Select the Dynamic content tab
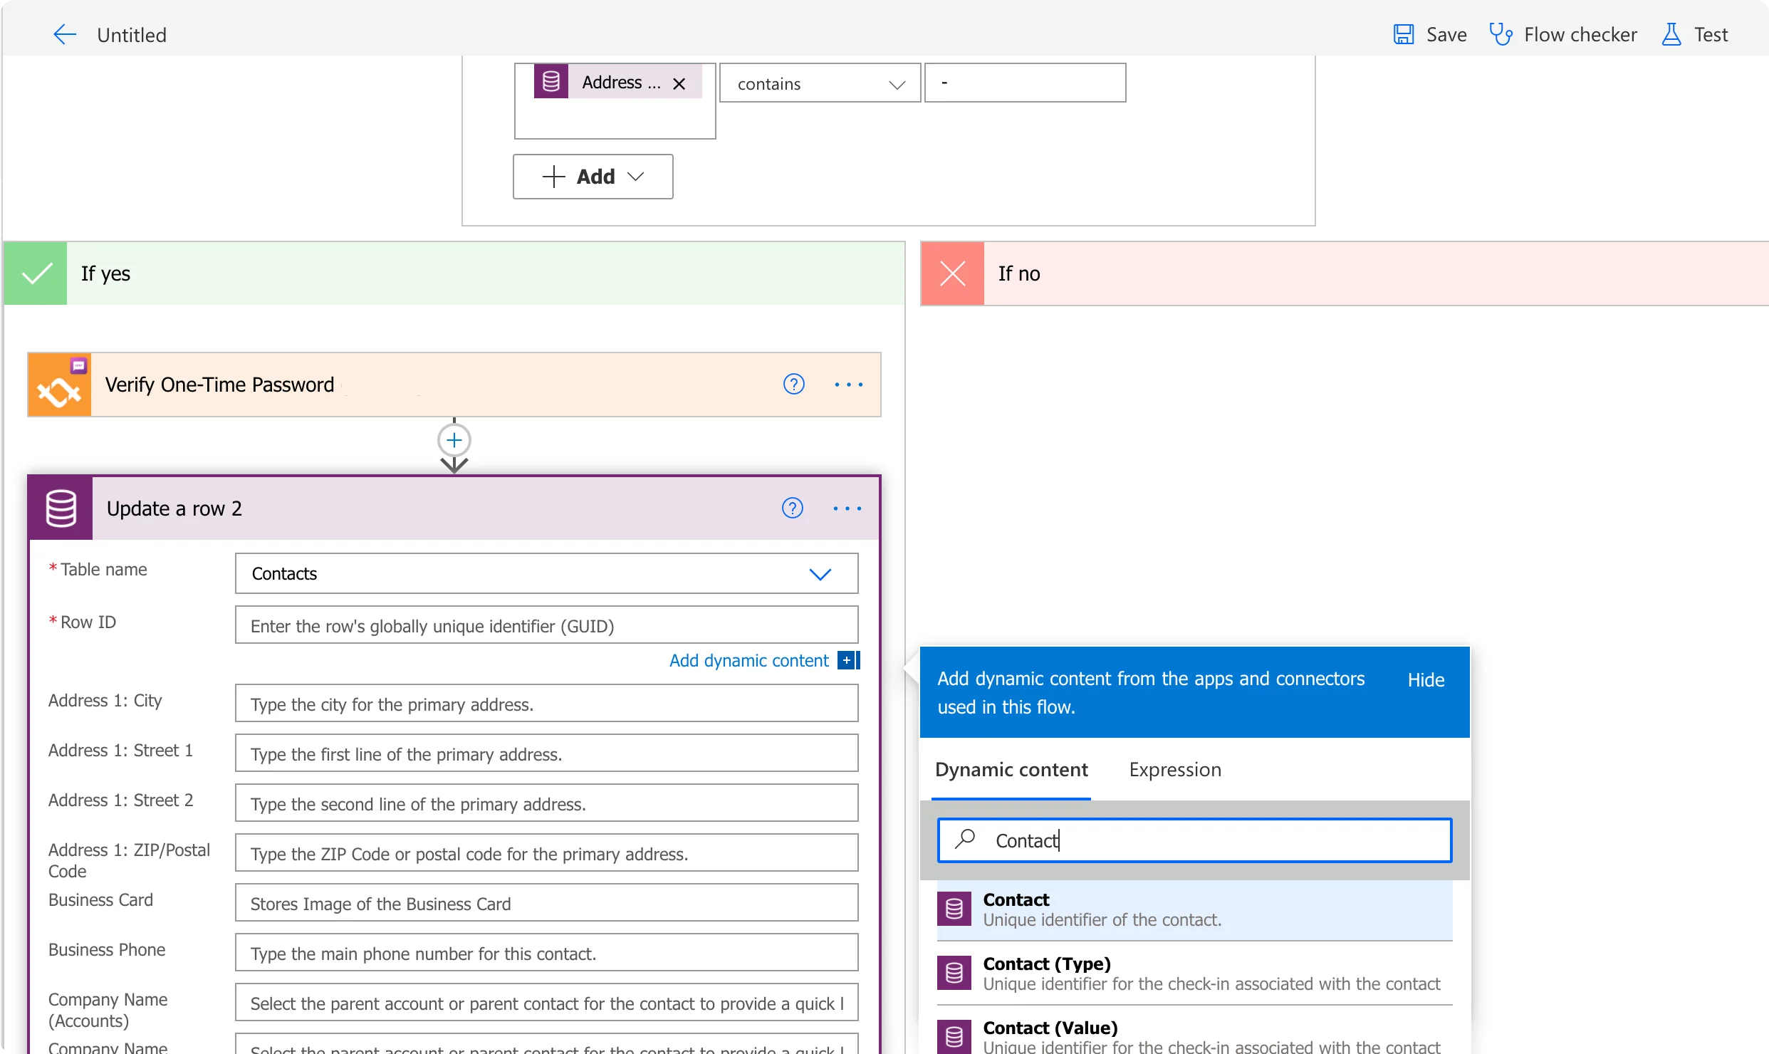 (1010, 768)
